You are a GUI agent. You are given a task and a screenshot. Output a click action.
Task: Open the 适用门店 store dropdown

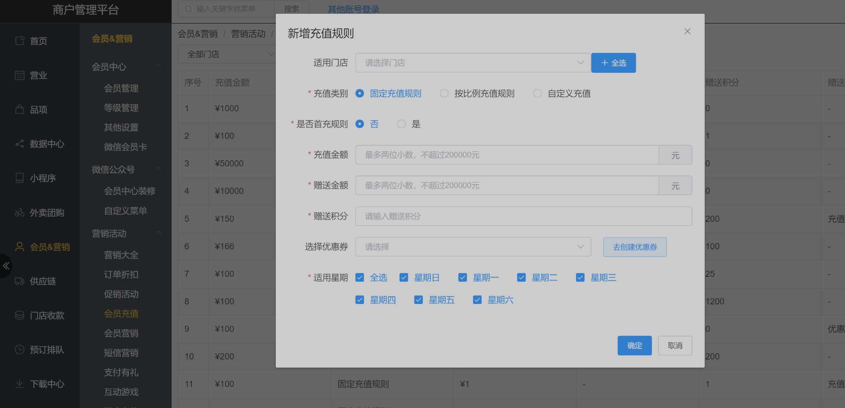473,63
